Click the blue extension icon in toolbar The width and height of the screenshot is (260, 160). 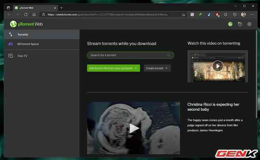click(209, 15)
